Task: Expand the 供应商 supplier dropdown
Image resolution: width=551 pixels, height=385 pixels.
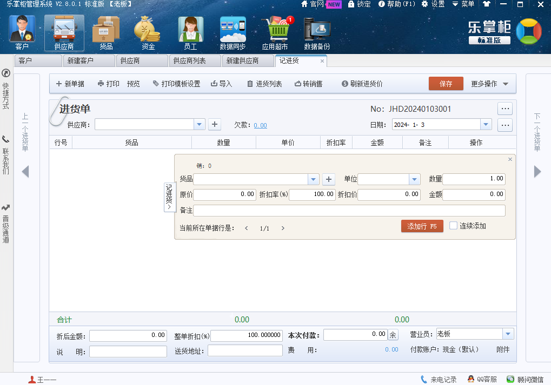Action: click(200, 125)
